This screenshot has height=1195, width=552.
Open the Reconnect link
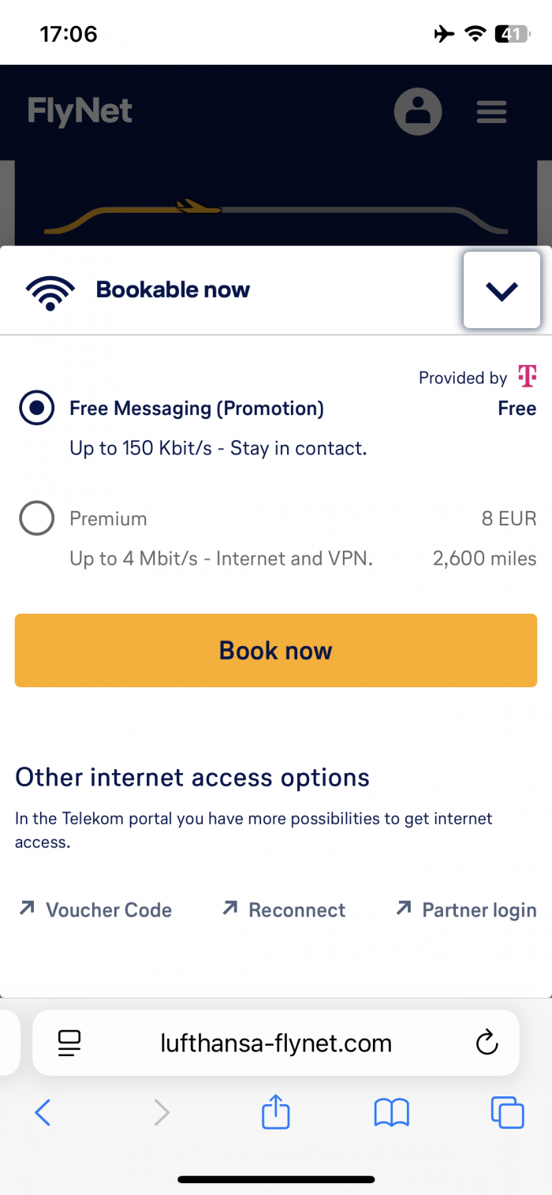click(x=284, y=909)
